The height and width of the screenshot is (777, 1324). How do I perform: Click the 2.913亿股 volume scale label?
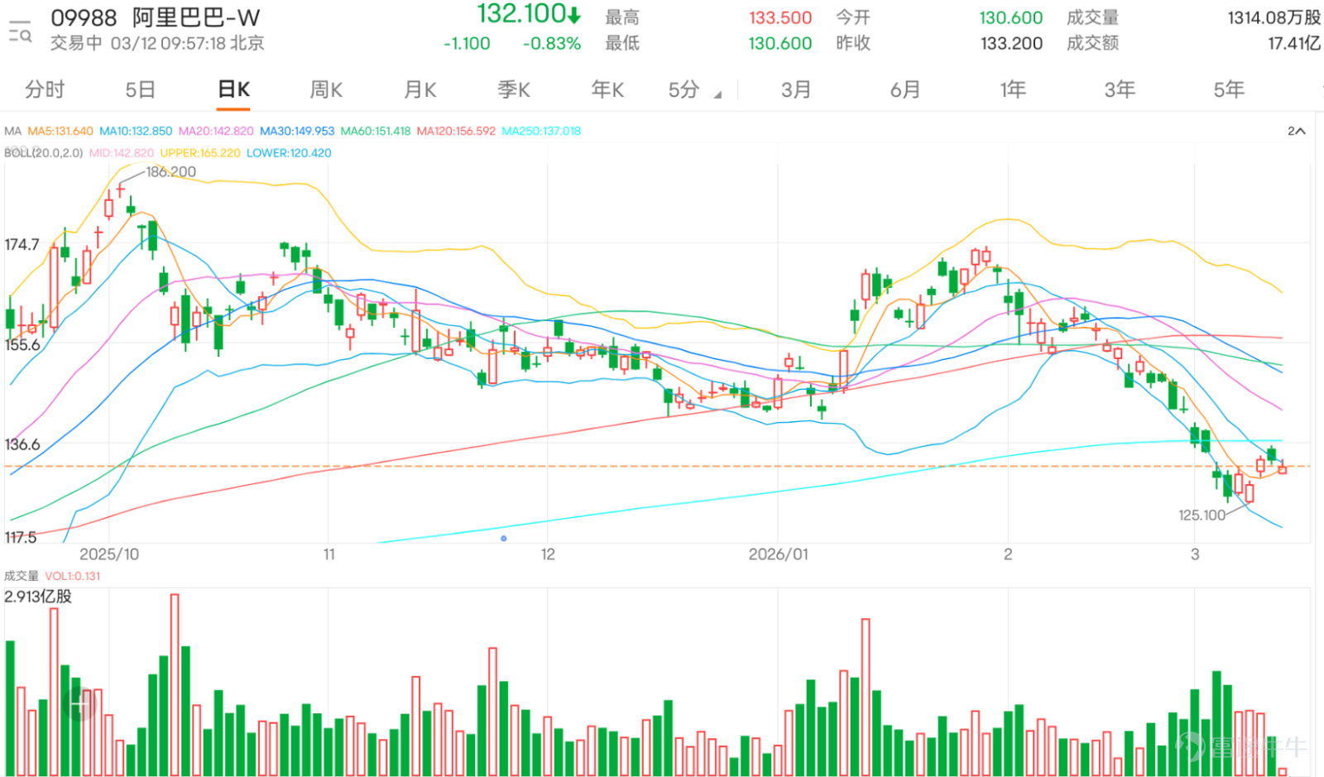(x=38, y=597)
